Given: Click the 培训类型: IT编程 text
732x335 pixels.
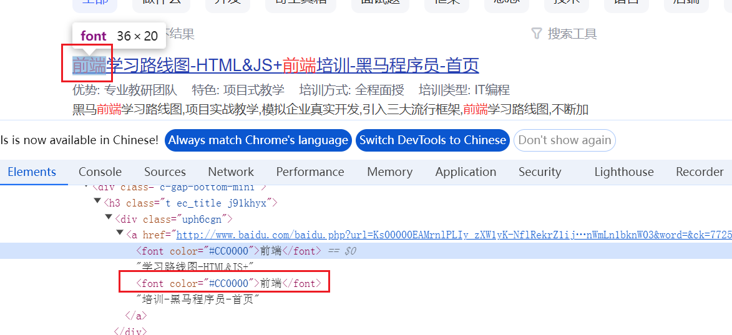Looking at the screenshot, I should pos(464,90).
